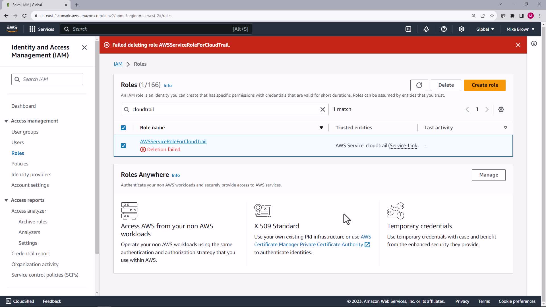Open table preferences gear icon
Image resolution: width=546 pixels, height=307 pixels.
pyautogui.click(x=501, y=109)
